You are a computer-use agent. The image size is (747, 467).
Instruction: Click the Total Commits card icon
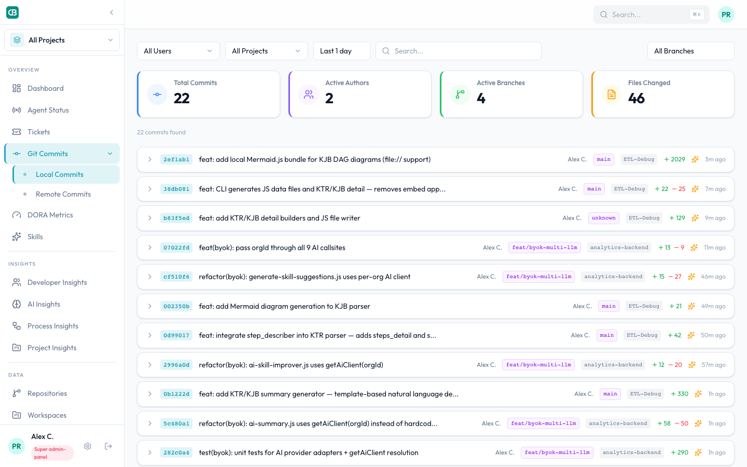(x=157, y=94)
